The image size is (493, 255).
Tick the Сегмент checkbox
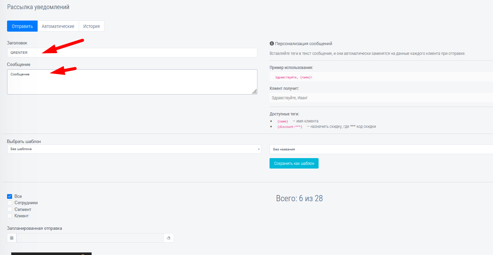click(10, 209)
